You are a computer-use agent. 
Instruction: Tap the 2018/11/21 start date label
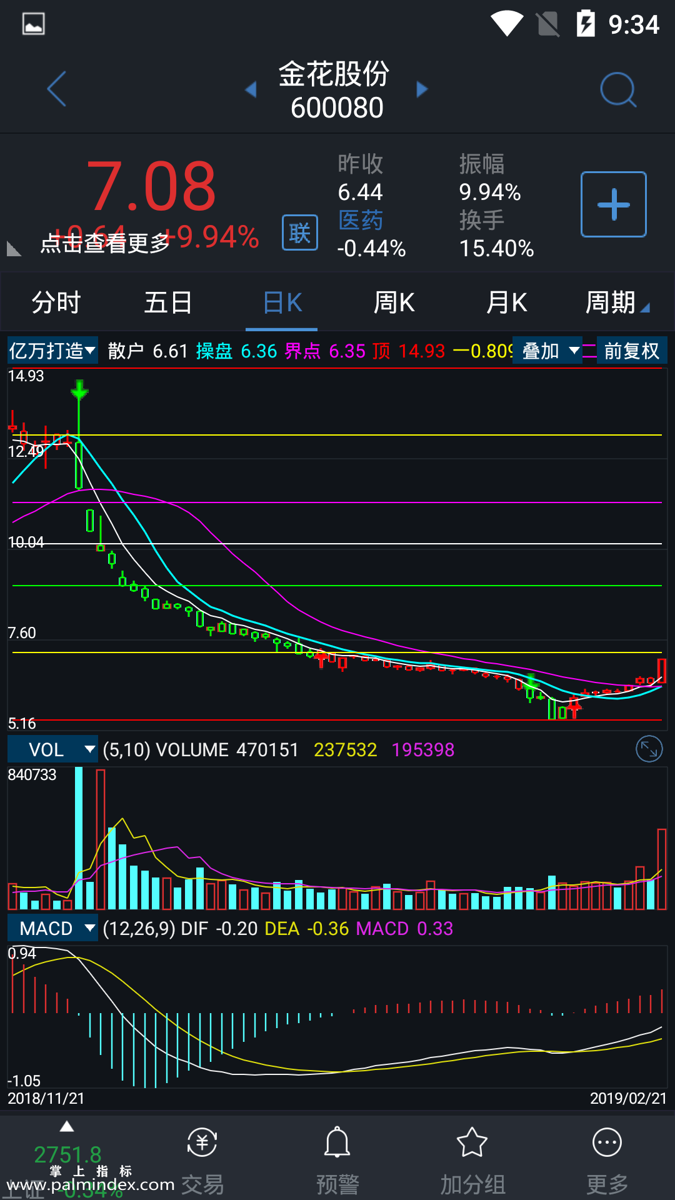click(x=46, y=1098)
